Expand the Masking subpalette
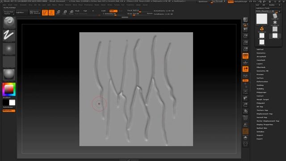The height and width of the screenshot is (161, 286). [260, 85]
